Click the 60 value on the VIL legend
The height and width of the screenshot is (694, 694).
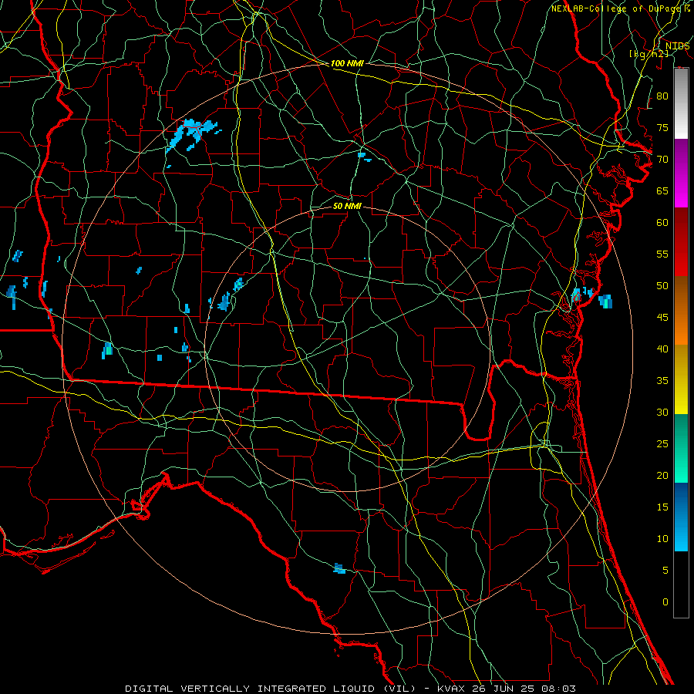click(x=662, y=223)
